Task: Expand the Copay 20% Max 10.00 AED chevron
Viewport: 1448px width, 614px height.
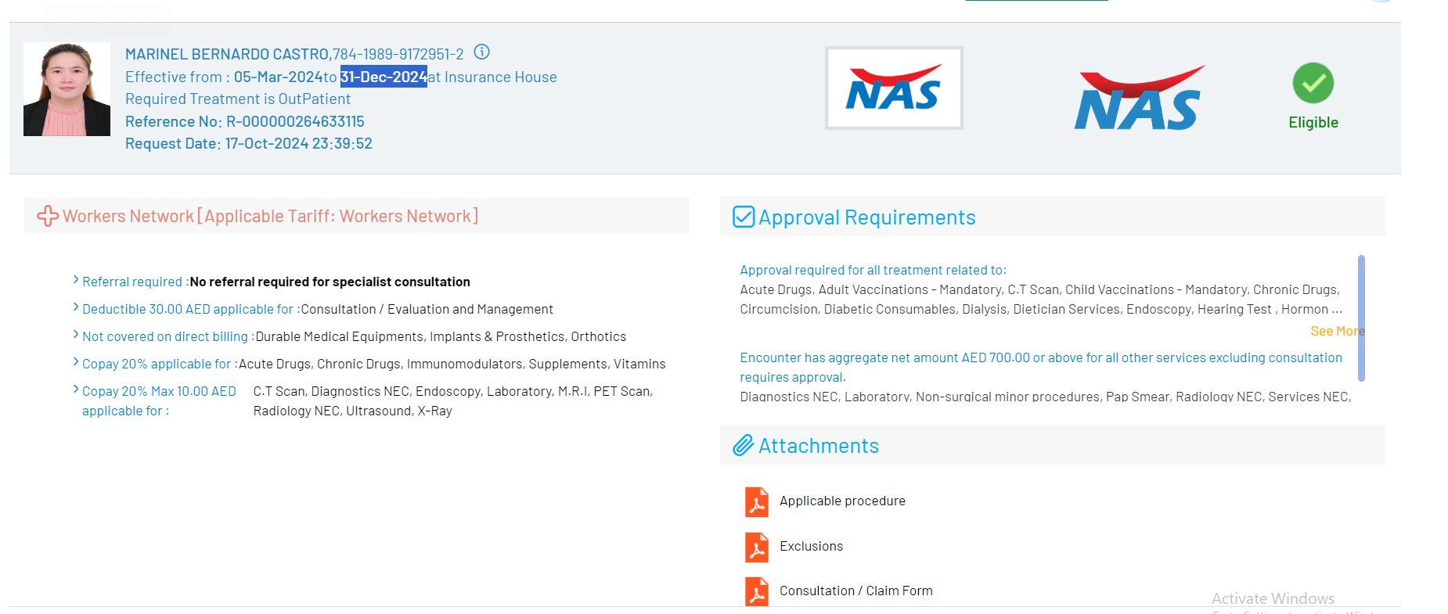Action: [76, 390]
